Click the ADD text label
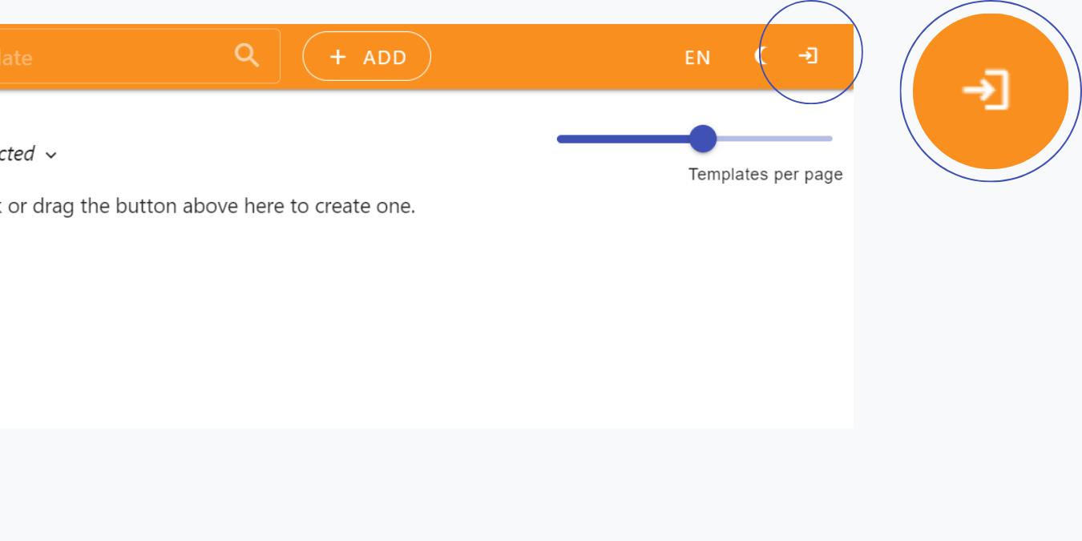The width and height of the screenshot is (1082, 541). [386, 56]
